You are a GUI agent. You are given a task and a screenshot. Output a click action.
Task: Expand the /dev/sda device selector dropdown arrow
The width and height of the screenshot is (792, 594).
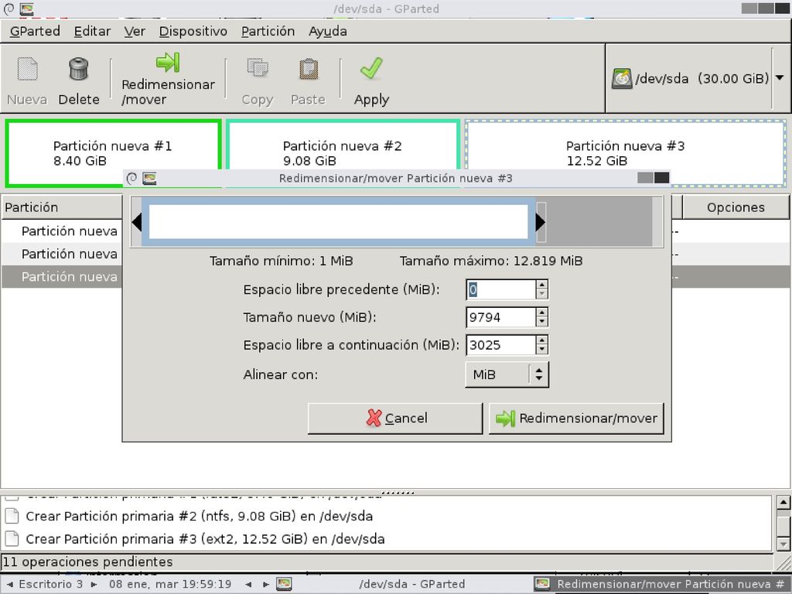click(x=780, y=78)
